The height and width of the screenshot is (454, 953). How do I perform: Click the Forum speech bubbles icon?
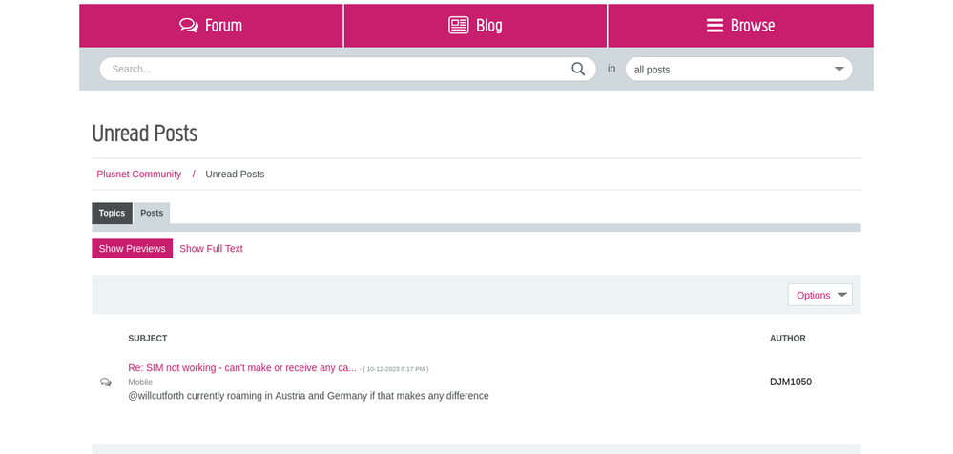point(189,26)
